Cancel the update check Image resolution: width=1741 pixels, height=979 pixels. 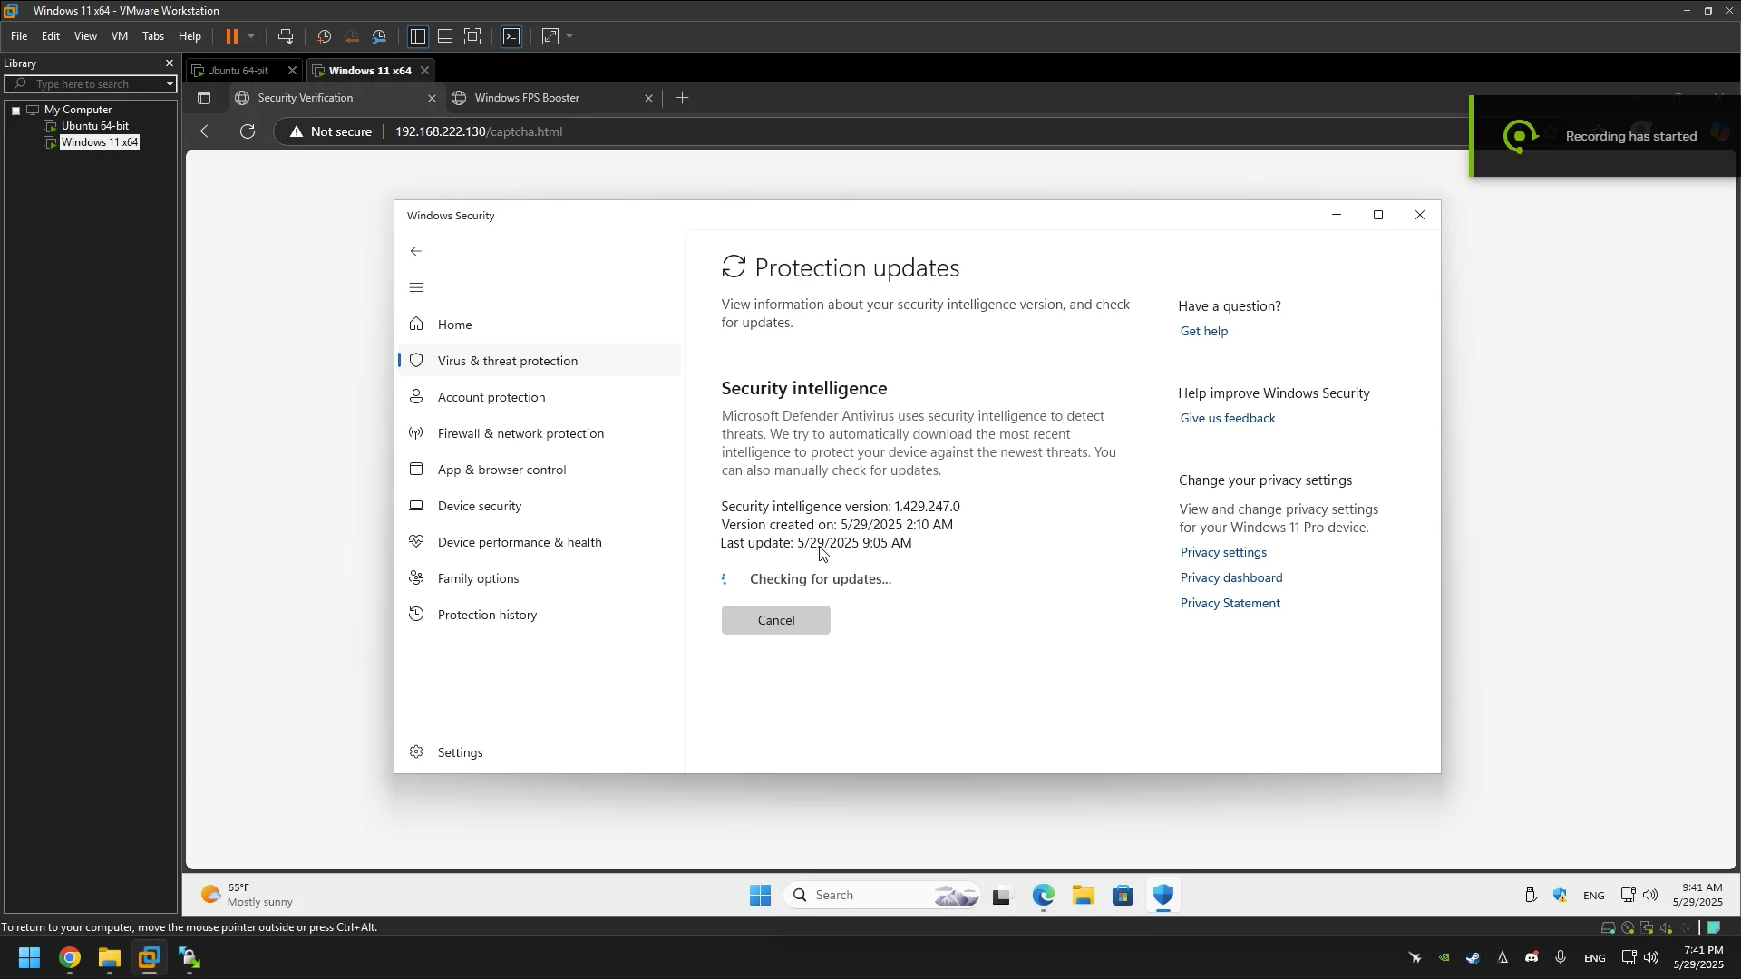pos(775,620)
